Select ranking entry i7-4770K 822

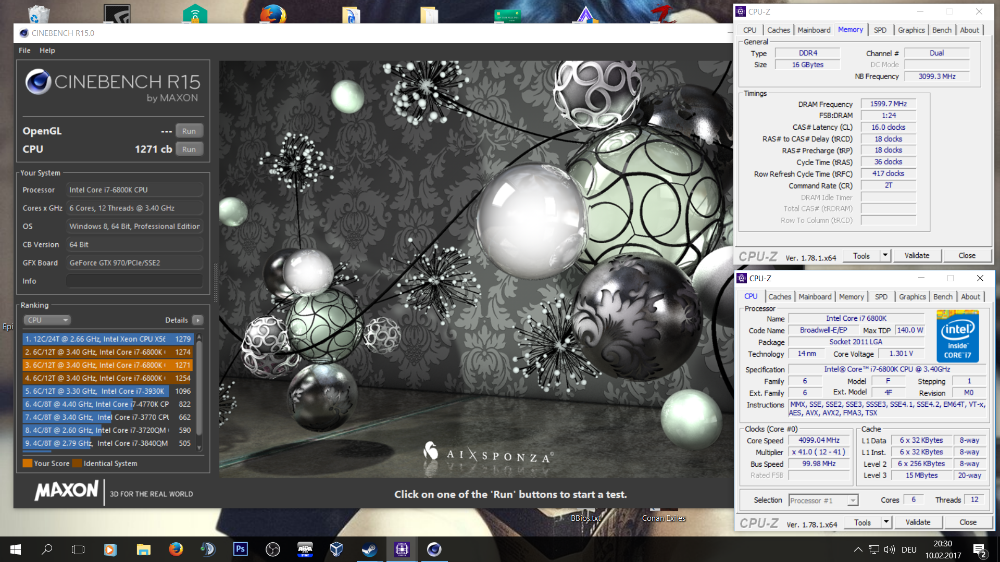tap(108, 404)
